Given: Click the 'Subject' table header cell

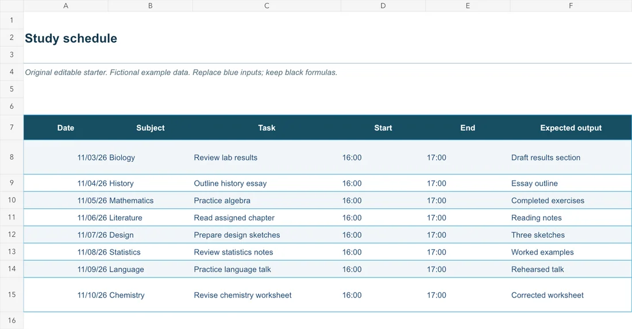Looking at the screenshot, I should coord(151,128).
